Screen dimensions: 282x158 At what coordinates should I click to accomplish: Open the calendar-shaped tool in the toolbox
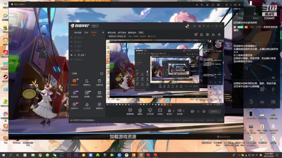coord(99,94)
